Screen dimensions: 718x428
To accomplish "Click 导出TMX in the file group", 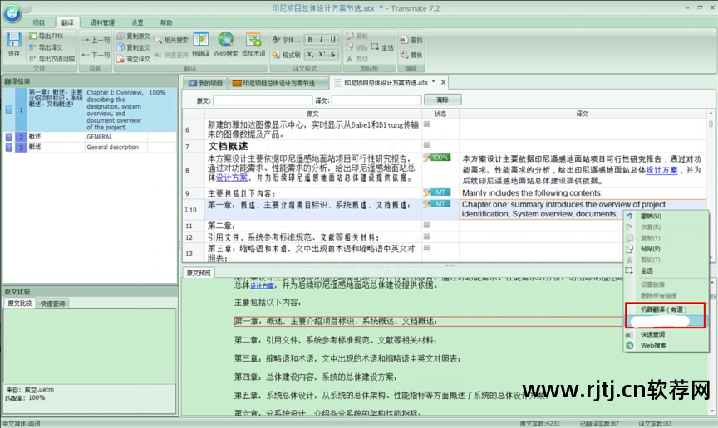I will (x=47, y=36).
